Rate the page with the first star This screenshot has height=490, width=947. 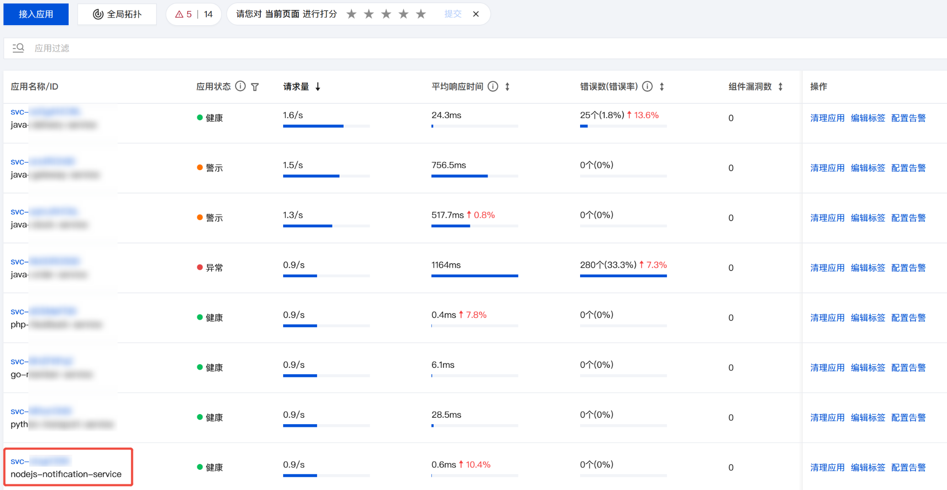point(351,14)
